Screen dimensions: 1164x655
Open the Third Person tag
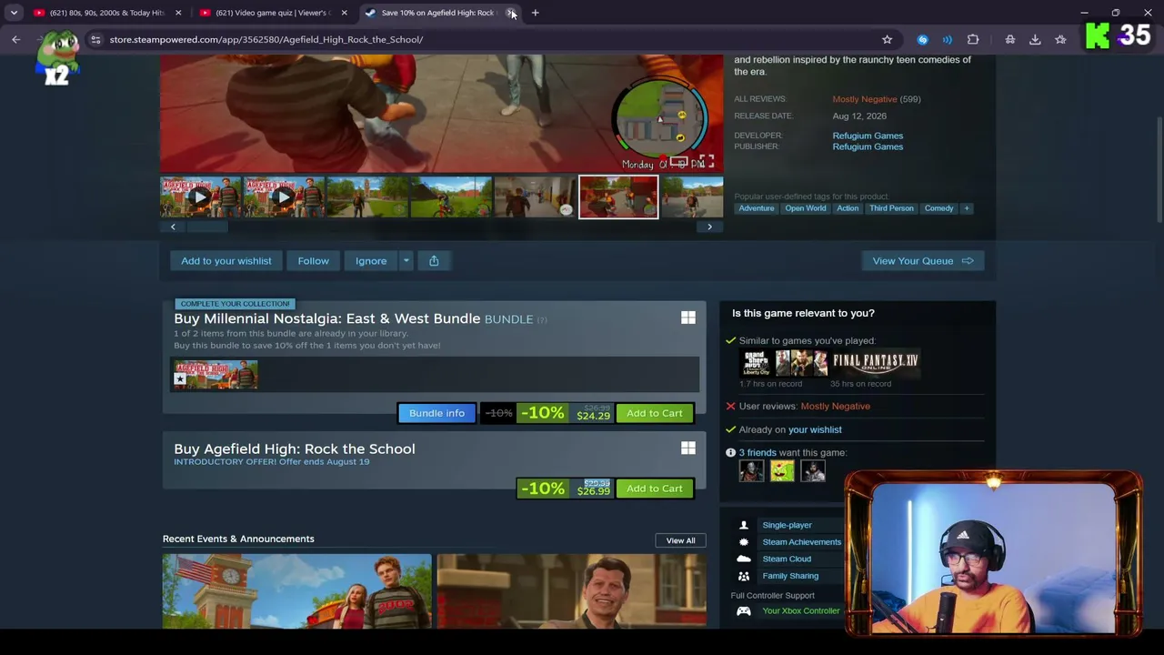(891, 208)
